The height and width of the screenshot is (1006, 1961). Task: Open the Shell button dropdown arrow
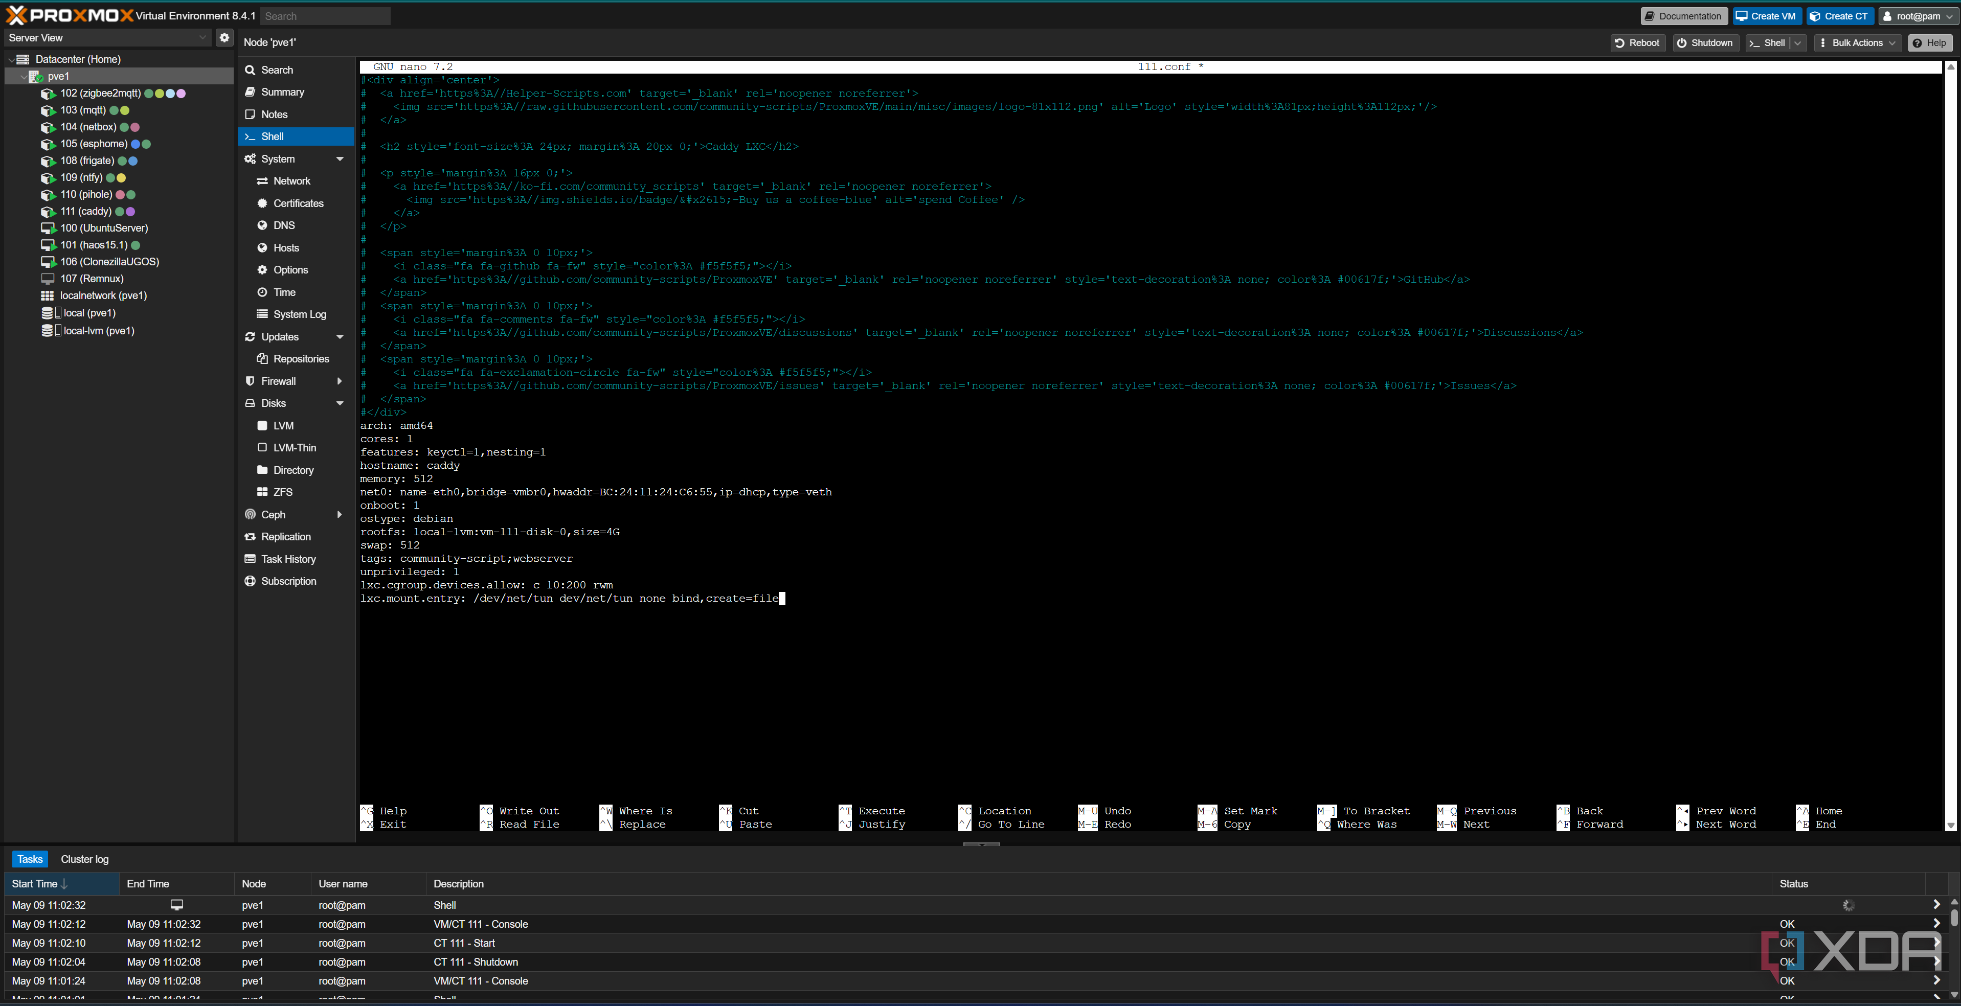tap(1798, 42)
